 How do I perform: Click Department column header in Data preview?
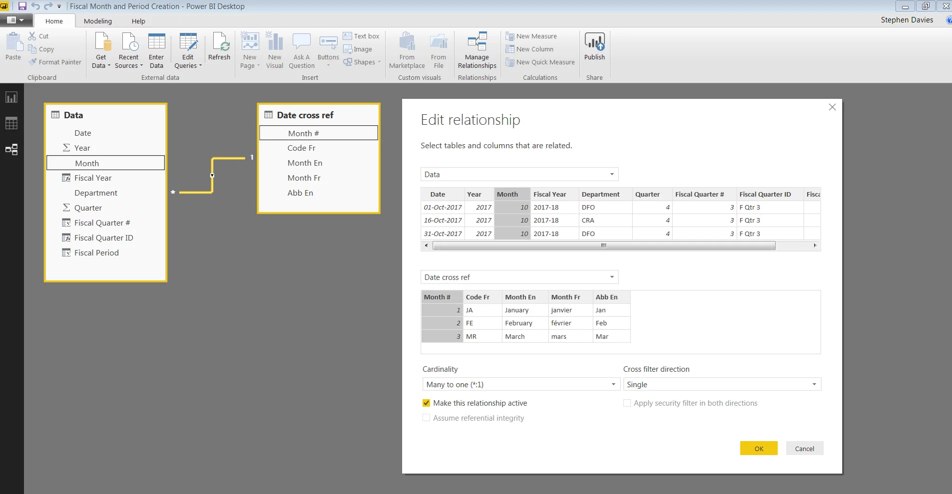point(605,194)
